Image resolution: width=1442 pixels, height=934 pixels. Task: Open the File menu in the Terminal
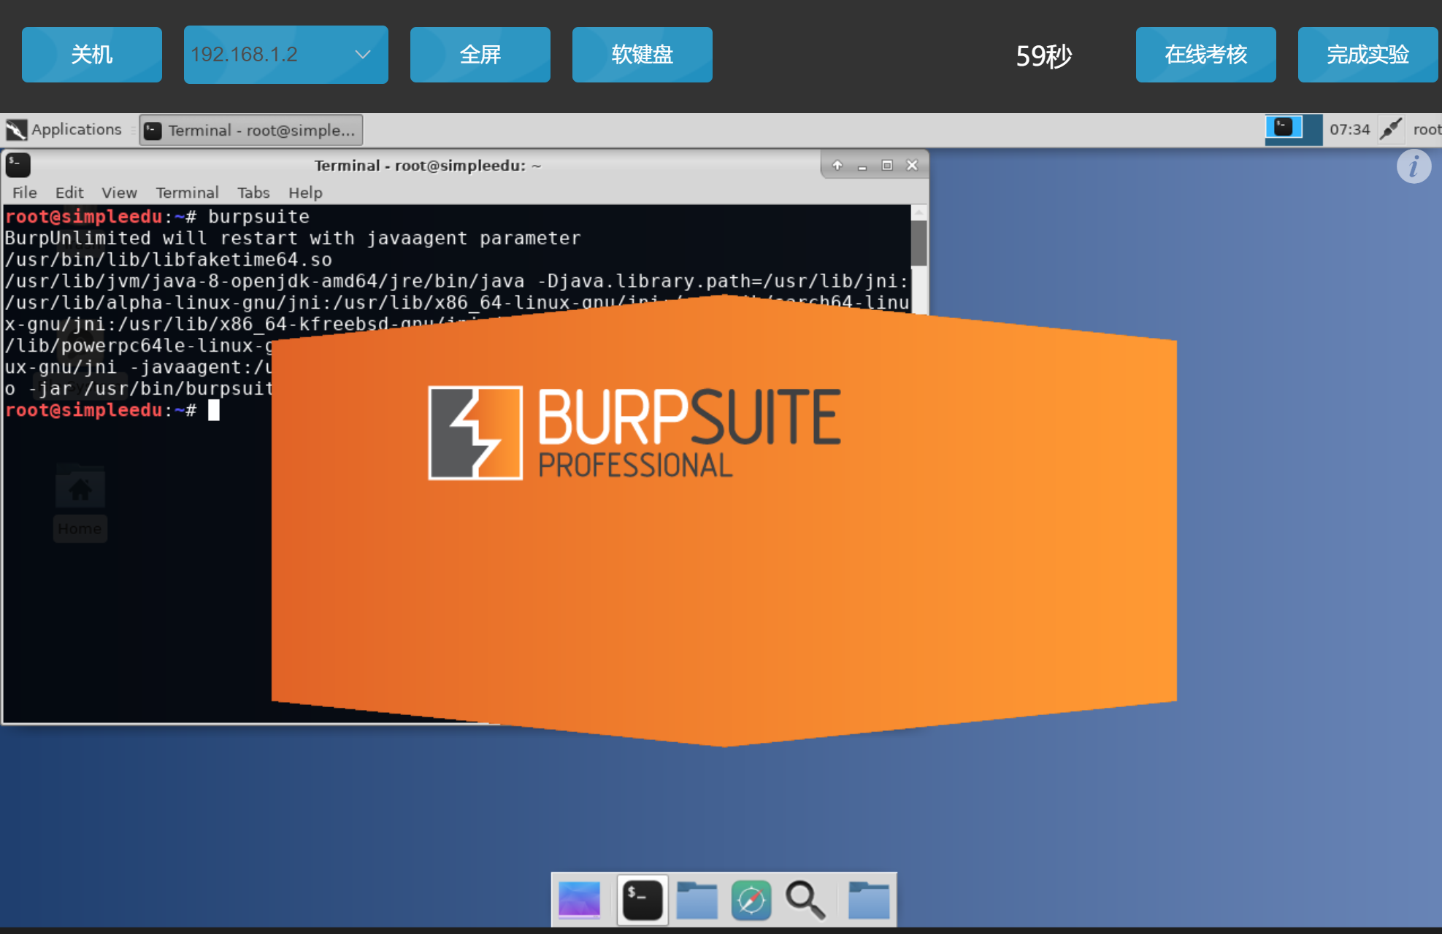24,193
